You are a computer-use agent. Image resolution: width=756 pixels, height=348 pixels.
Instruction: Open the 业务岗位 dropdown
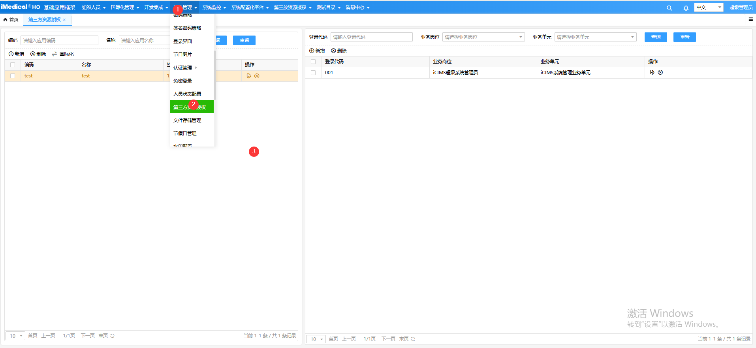coord(483,37)
